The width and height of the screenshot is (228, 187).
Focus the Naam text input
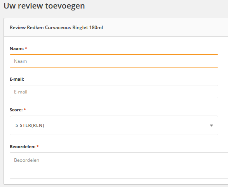click(x=114, y=61)
